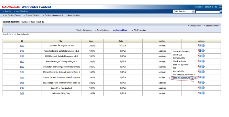Choose Edit from the context menu
Viewport: 229px width, 117px height.
[175, 68]
